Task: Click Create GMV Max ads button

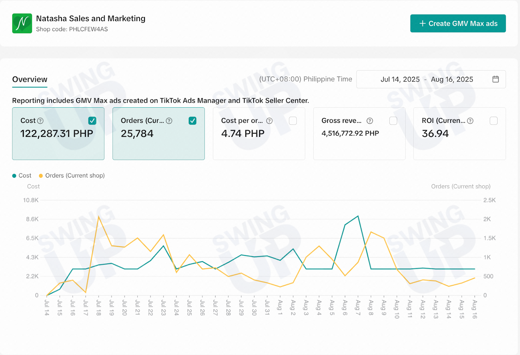Action: tap(458, 23)
